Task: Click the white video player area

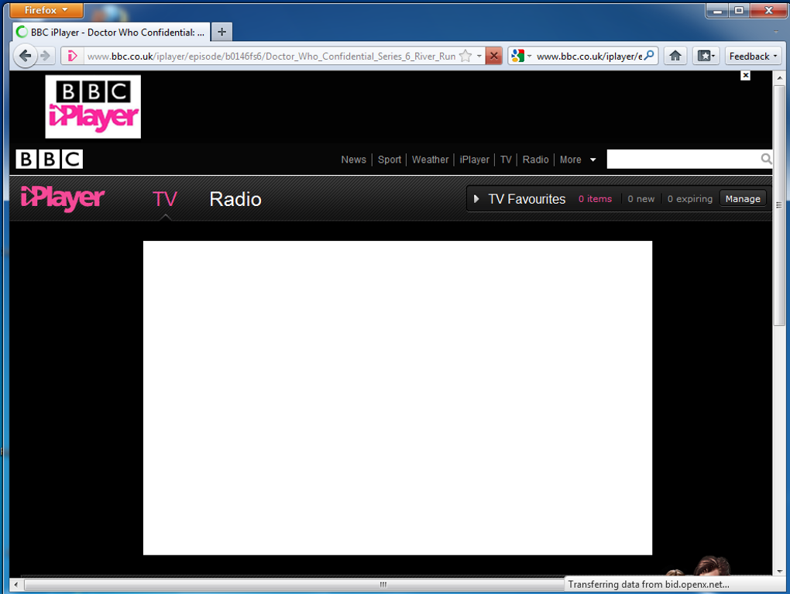Action: (x=397, y=398)
